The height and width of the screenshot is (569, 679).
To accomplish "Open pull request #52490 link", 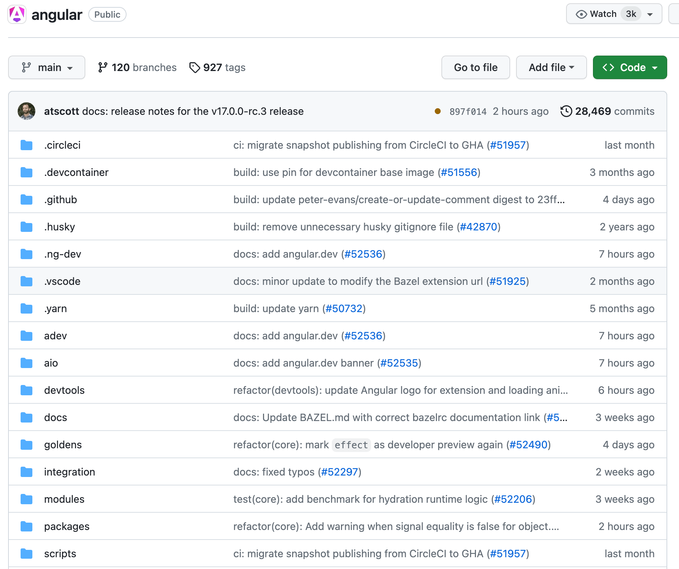I will 529,445.
